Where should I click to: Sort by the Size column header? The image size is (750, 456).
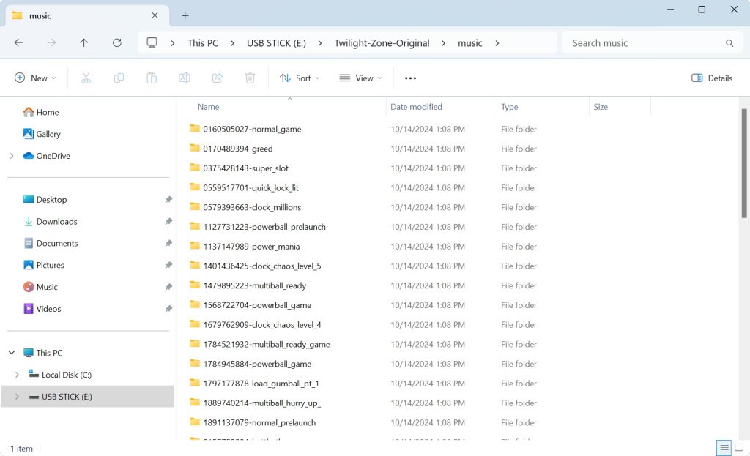point(620,107)
